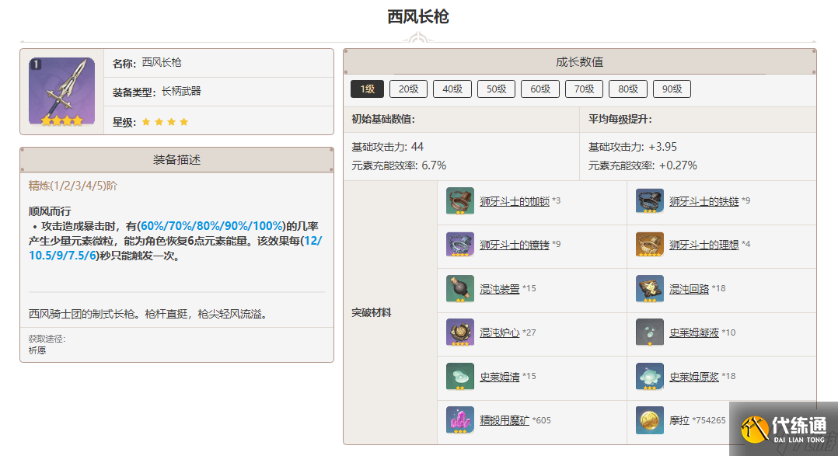Open the 混沌回路 material link
Image resolution: width=838 pixels, height=456 pixels.
point(684,289)
